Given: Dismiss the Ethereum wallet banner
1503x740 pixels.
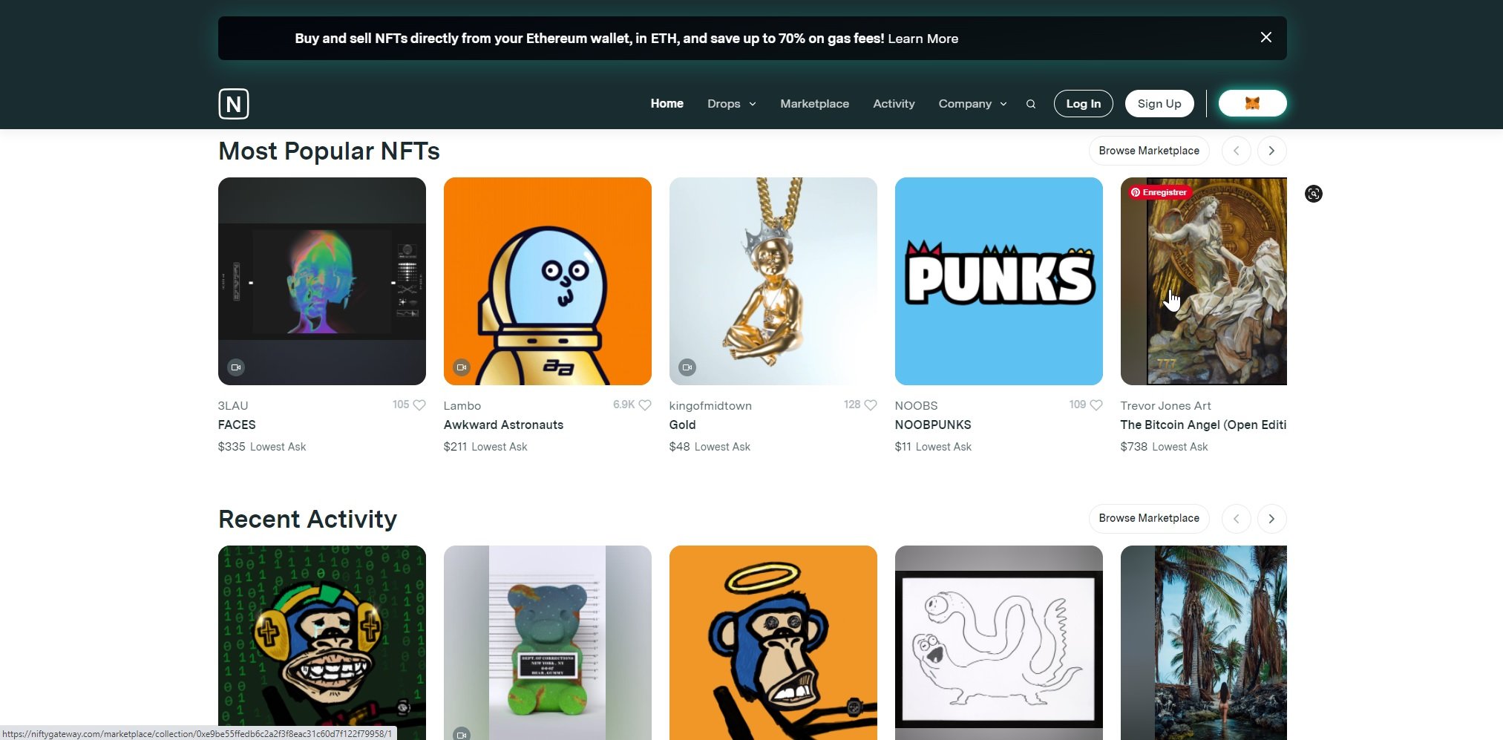Looking at the screenshot, I should (x=1265, y=38).
